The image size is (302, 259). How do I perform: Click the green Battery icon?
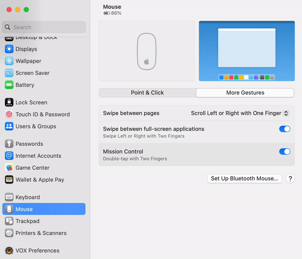pyautogui.click(x=9, y=85)
